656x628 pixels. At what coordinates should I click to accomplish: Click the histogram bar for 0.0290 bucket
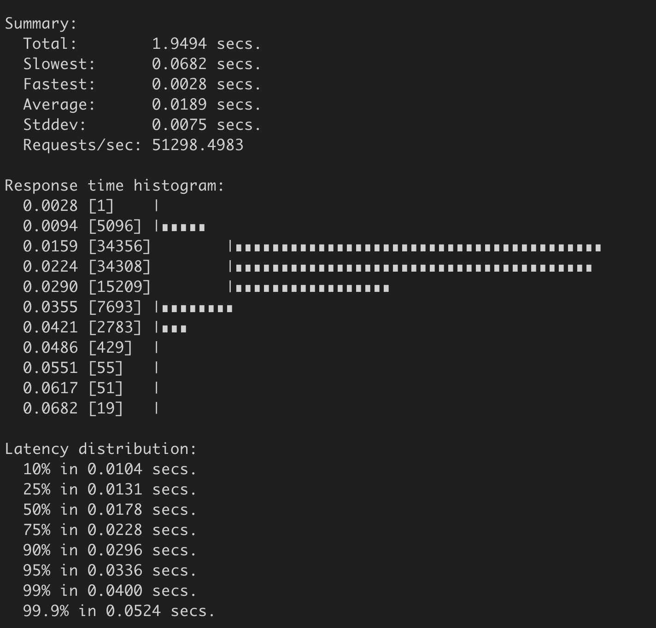pyautogui.click(x=312, y=288)
